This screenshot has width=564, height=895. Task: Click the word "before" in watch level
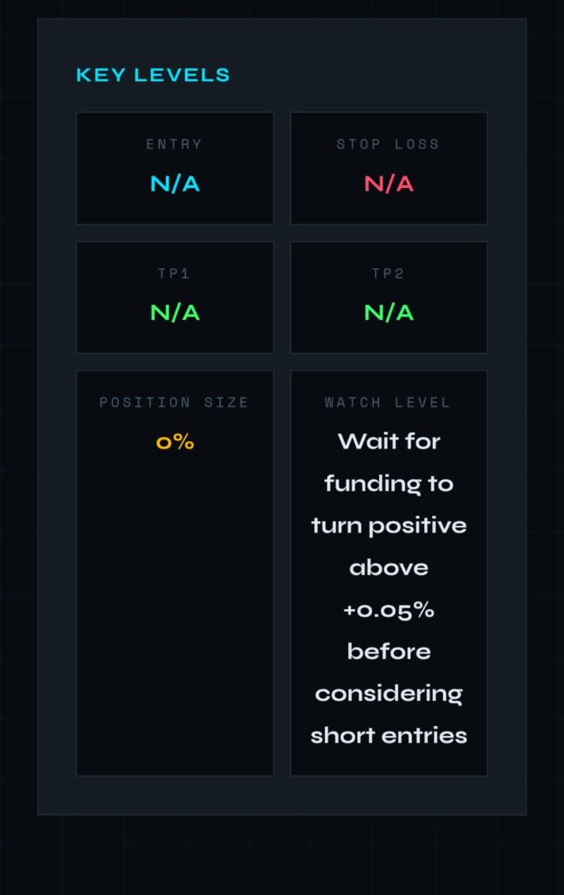click(389, 652)
